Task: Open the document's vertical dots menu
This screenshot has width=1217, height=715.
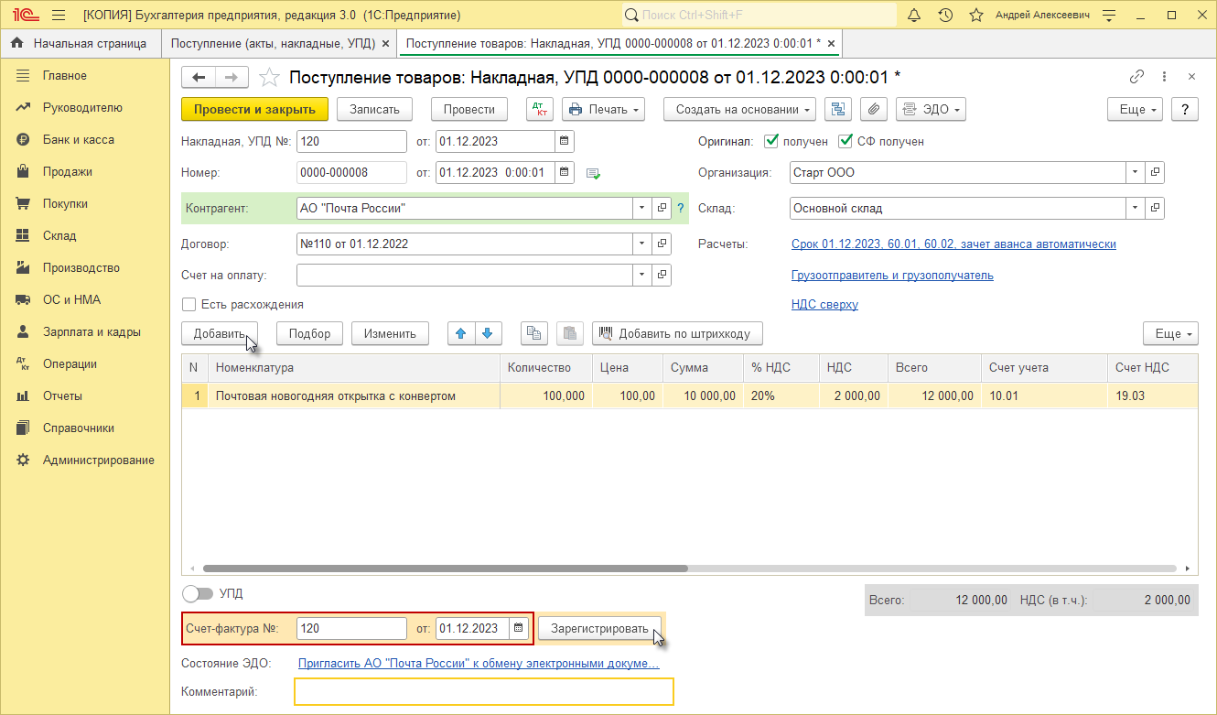Action: (x=1164, y=77)
